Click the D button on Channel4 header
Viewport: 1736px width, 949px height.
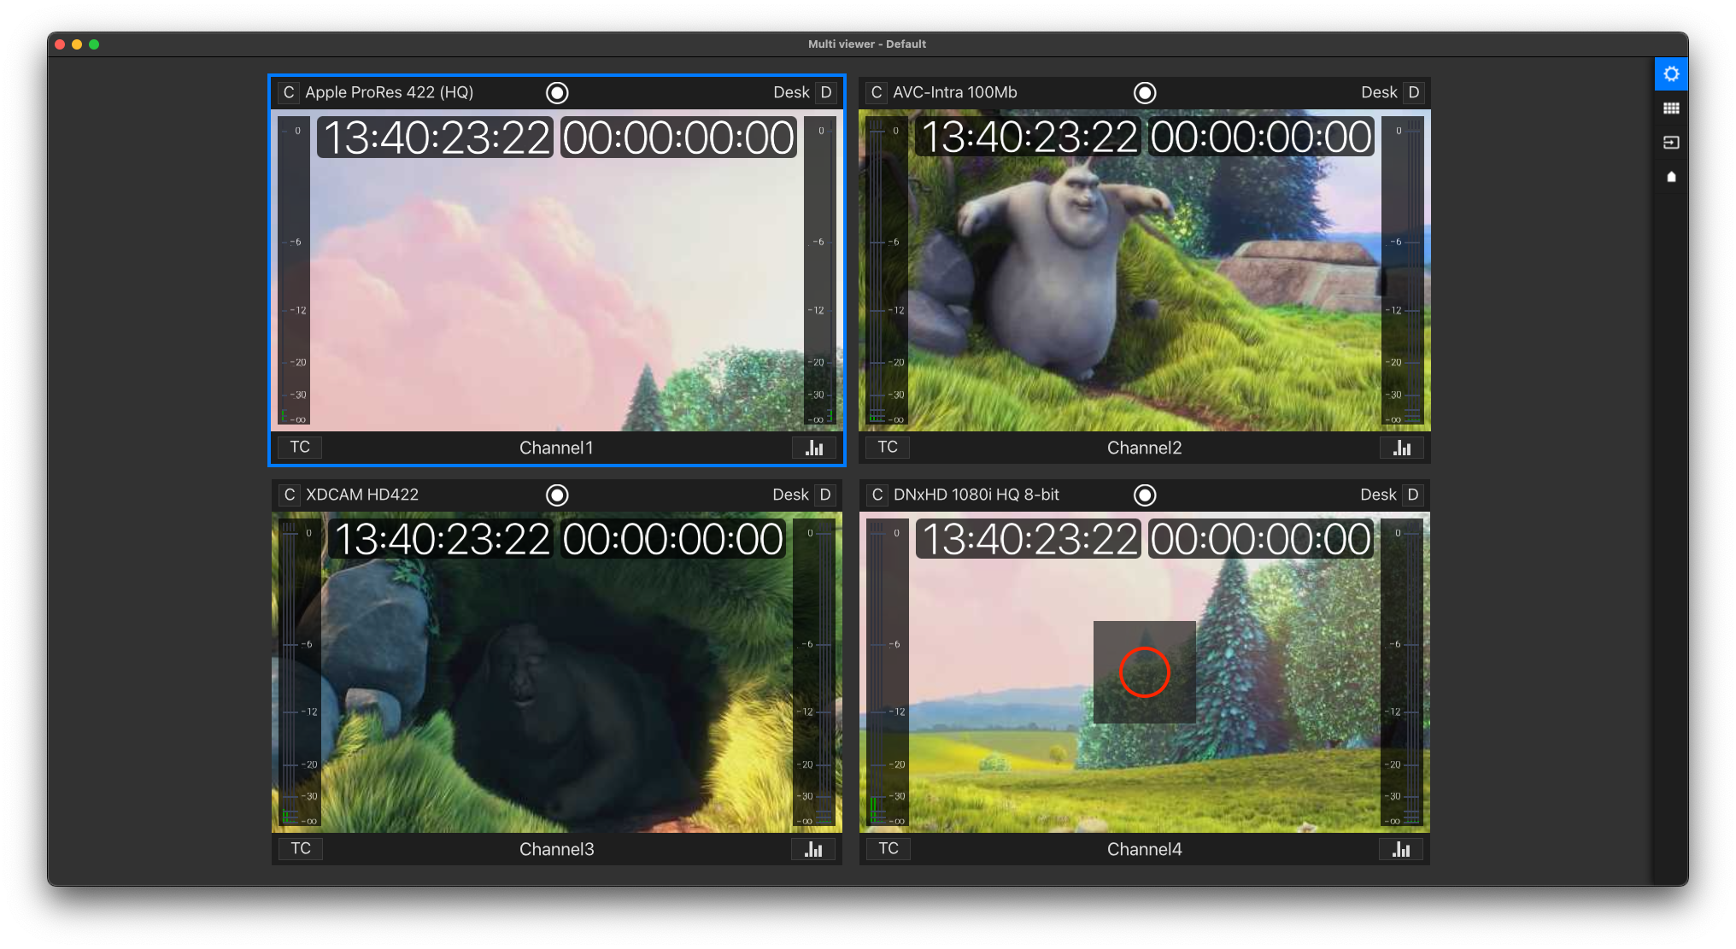pos(1413,495)
